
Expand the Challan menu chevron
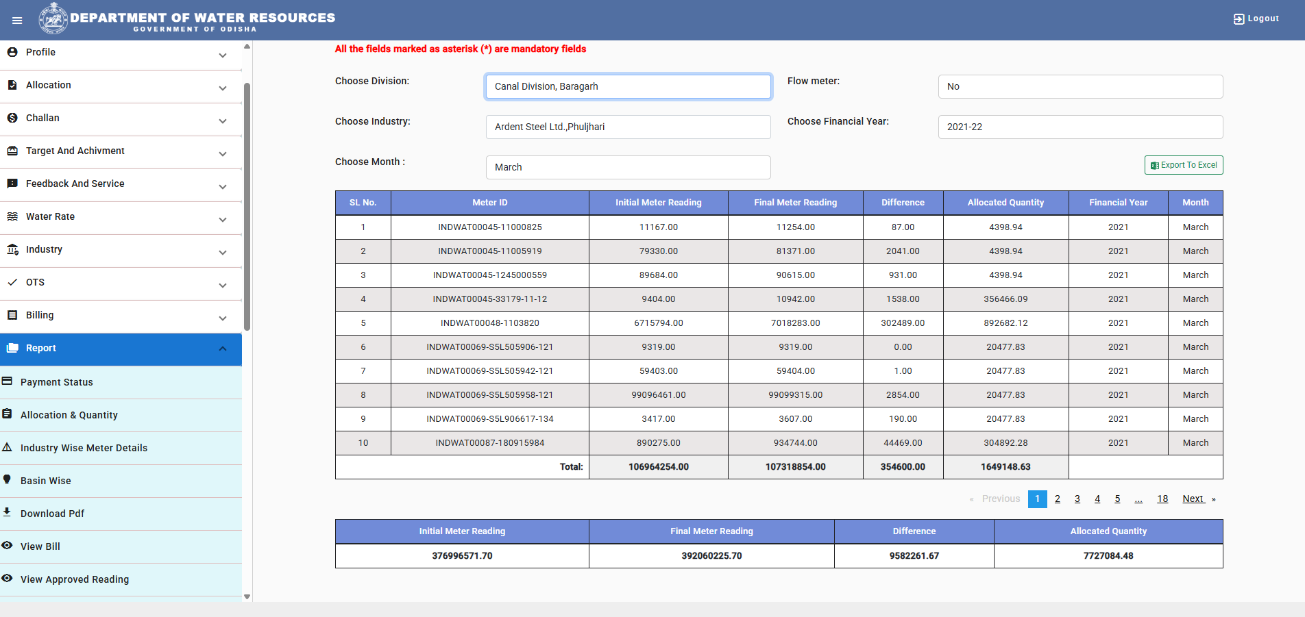223,121
